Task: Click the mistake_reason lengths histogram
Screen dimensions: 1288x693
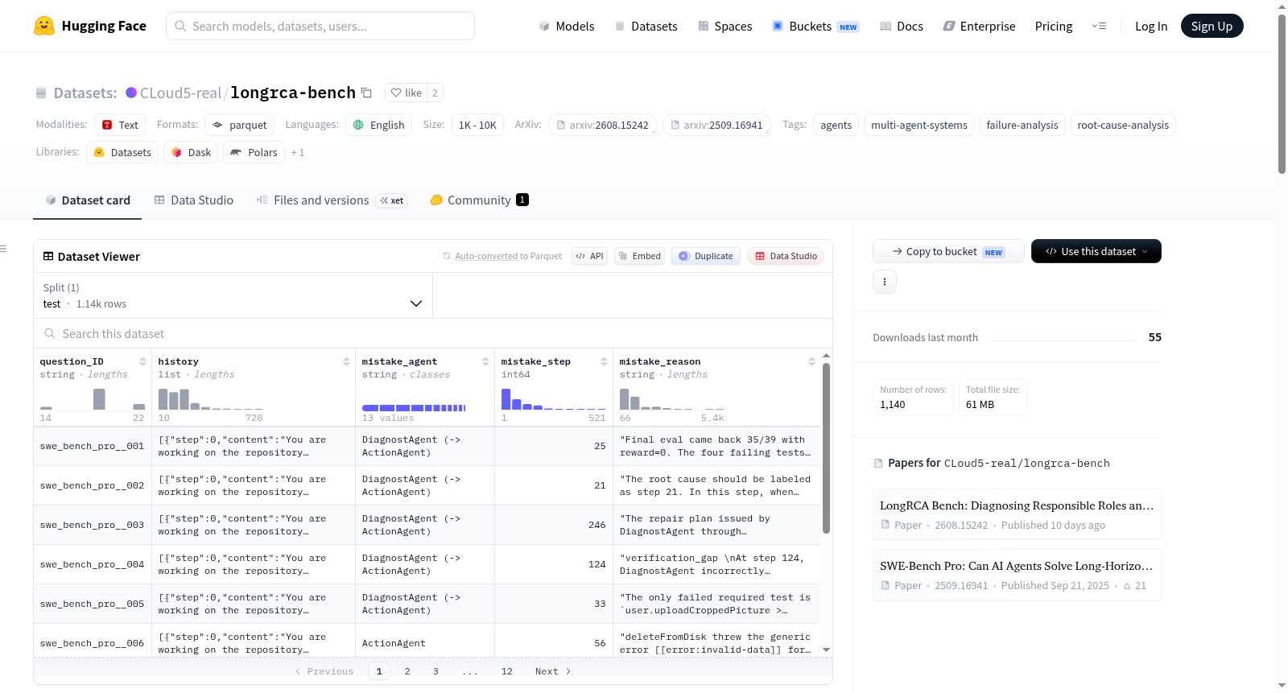Action: click(x=672, y=399)
